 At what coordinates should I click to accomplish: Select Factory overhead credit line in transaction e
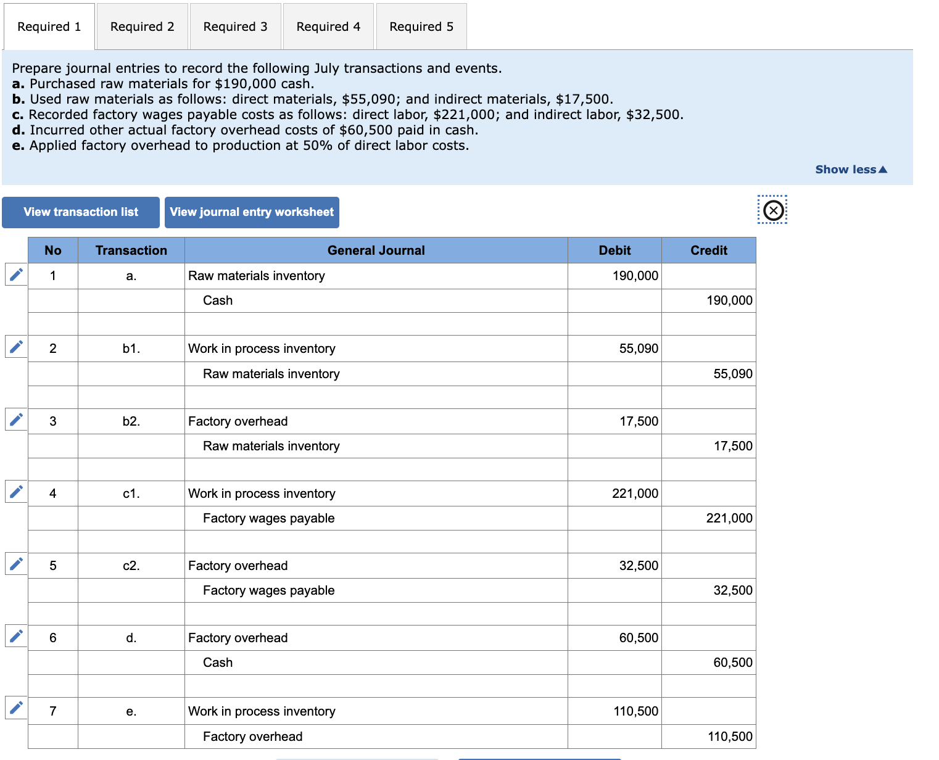[x=376, y=737]
